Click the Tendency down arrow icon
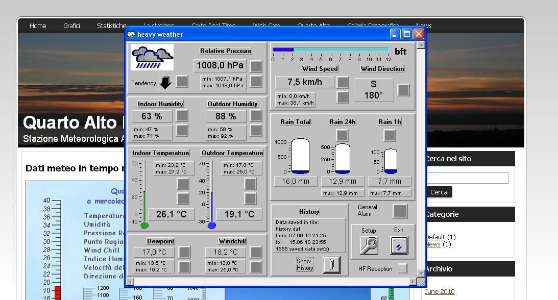558x300 pixels. coord(165,83)
